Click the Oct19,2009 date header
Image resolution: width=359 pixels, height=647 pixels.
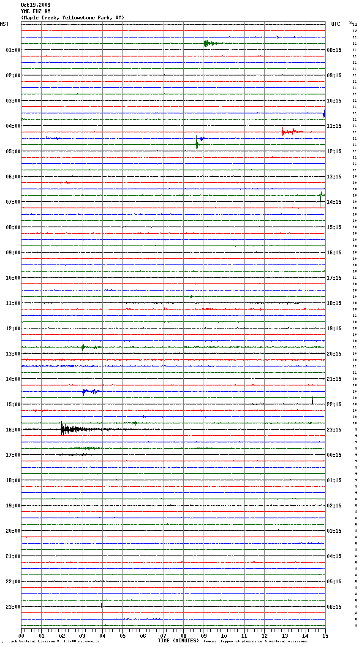(x=35, y=5)
